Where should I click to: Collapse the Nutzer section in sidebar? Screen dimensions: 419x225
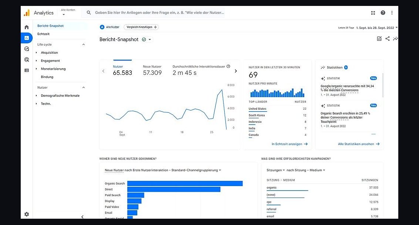click(x=83, y=87)
